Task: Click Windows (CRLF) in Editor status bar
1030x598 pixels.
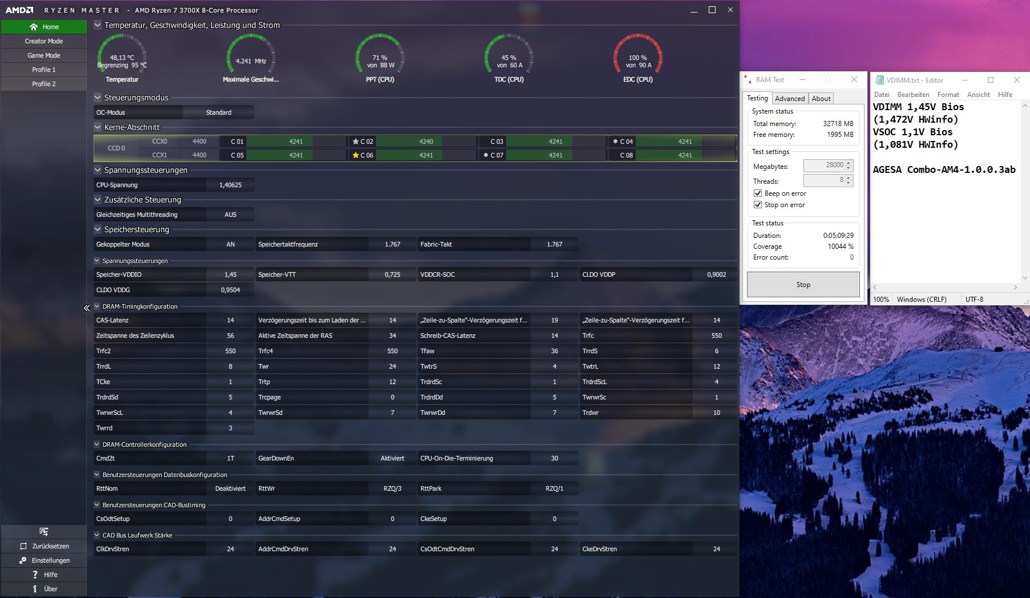Action: [x=922, y=300]
